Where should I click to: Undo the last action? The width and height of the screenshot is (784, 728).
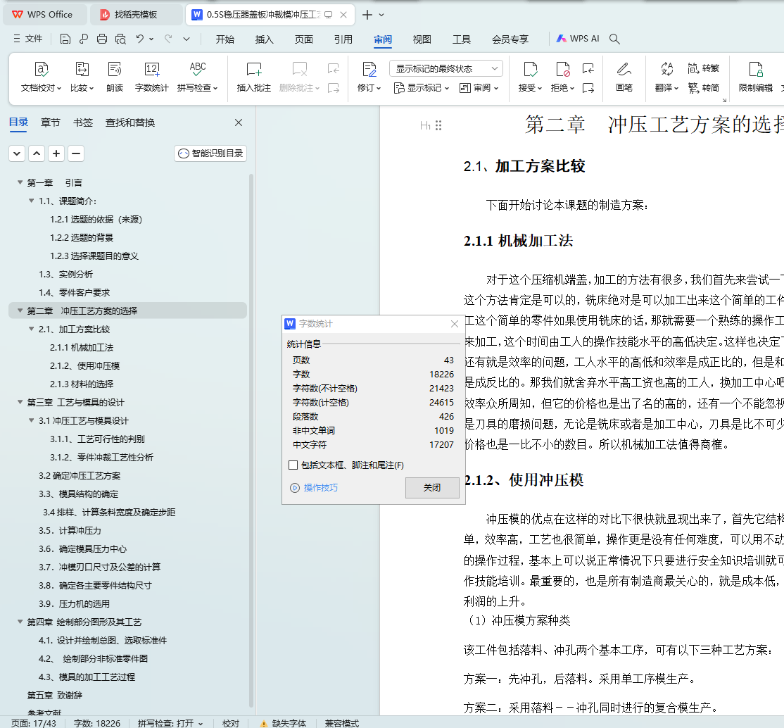[140, 39]
